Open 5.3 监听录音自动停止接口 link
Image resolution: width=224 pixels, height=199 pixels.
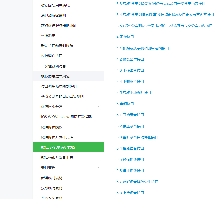pos(137,137)
